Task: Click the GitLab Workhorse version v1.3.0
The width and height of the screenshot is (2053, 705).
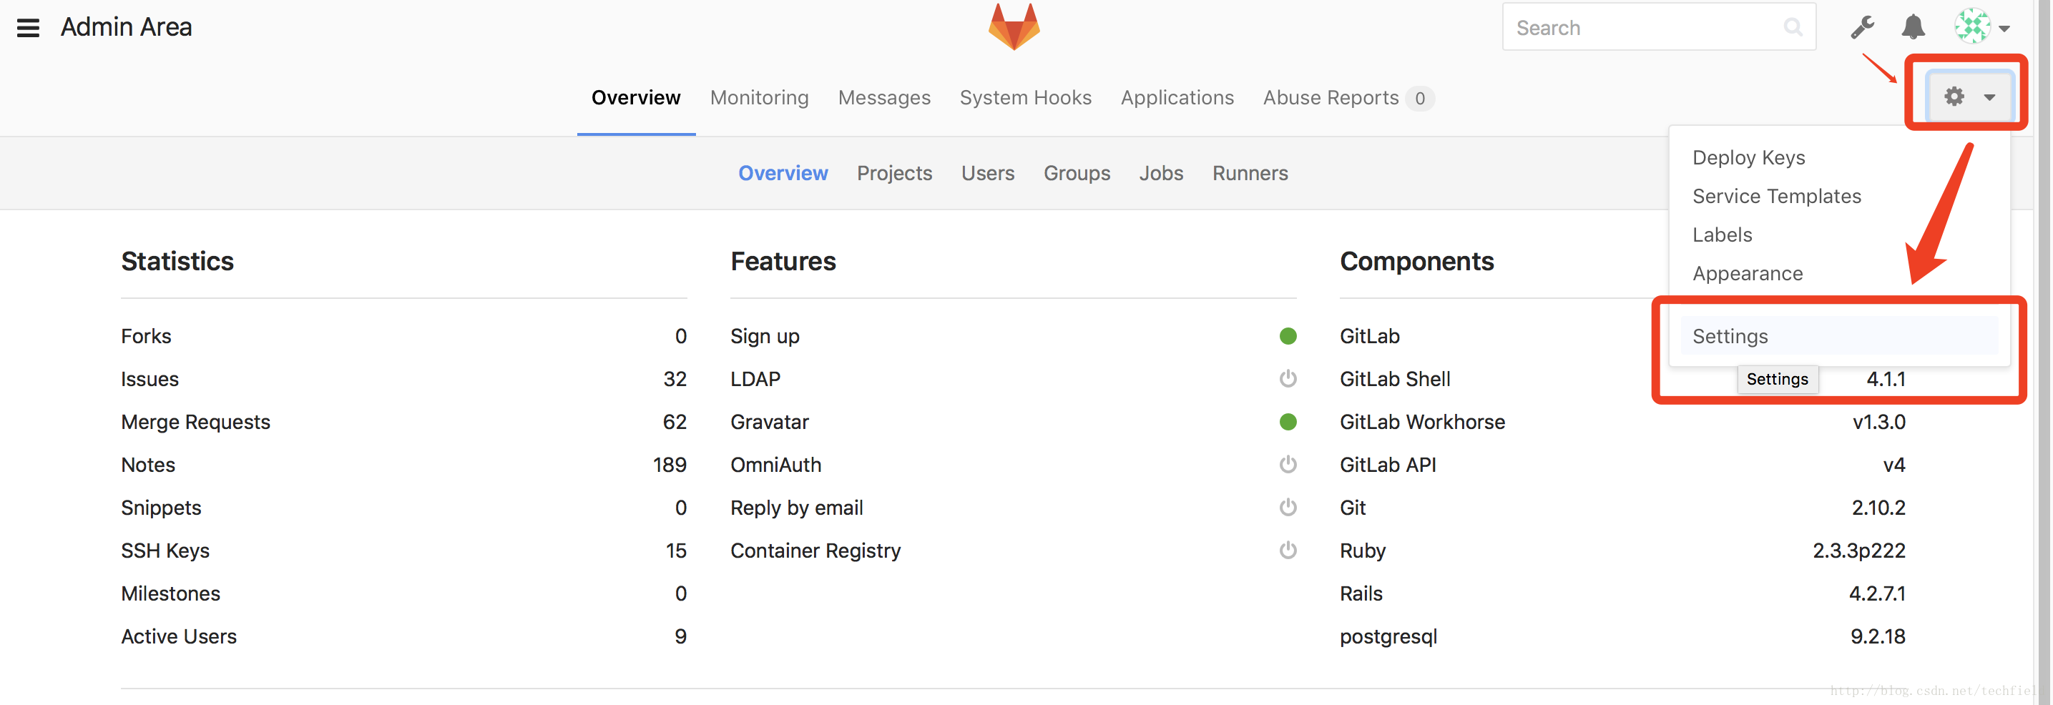Action: (1878, 422)
